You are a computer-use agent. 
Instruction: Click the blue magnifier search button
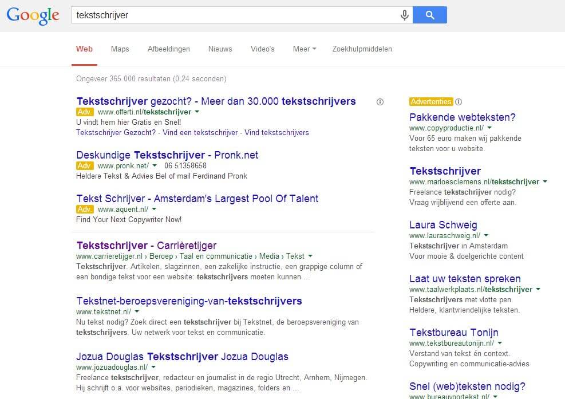tap(430, 15)
